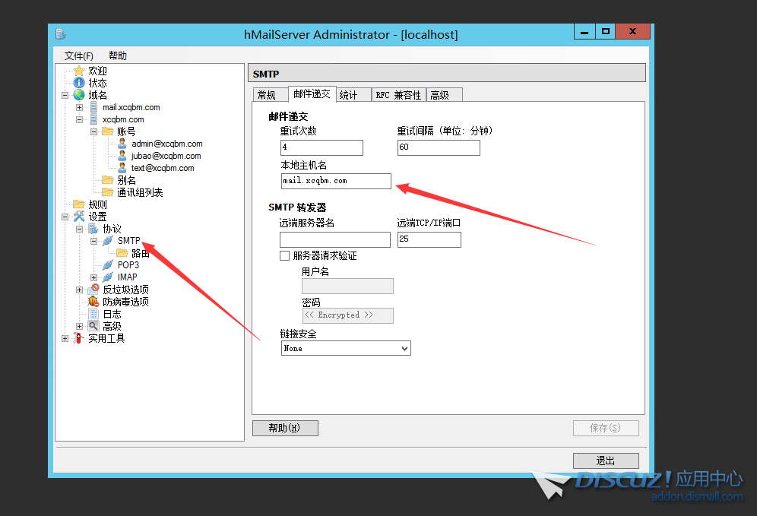Click the 本地主机名 input field
Viewport: 757px width, 516px height.
click(x=336, y=181)
